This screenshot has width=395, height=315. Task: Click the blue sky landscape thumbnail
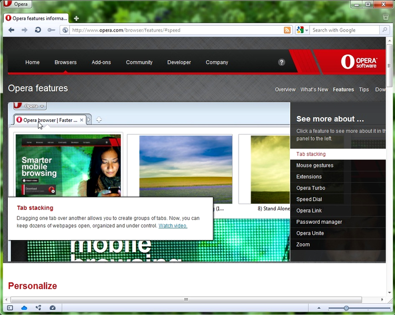click(x=186, y=169)
